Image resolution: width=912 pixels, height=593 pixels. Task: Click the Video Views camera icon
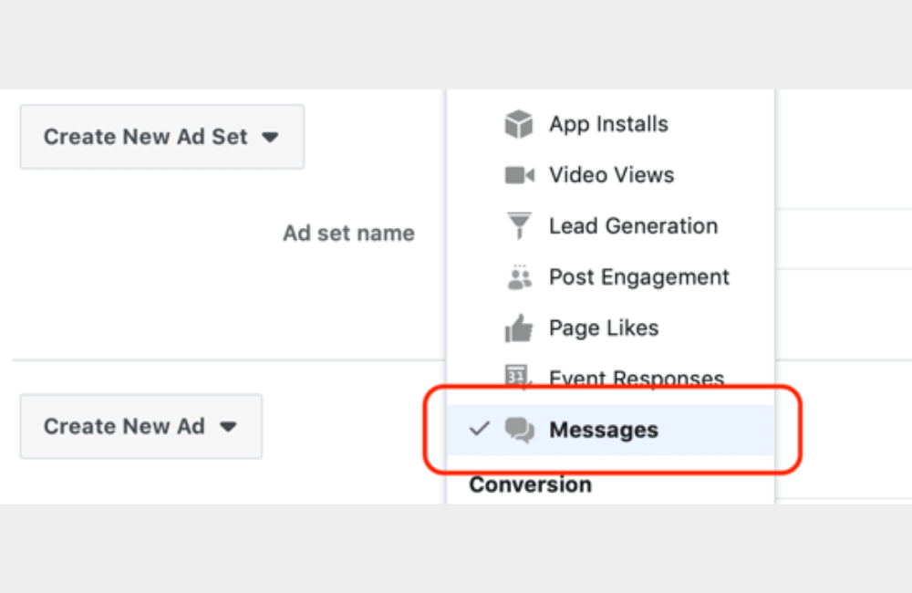[x=518, y=174]
